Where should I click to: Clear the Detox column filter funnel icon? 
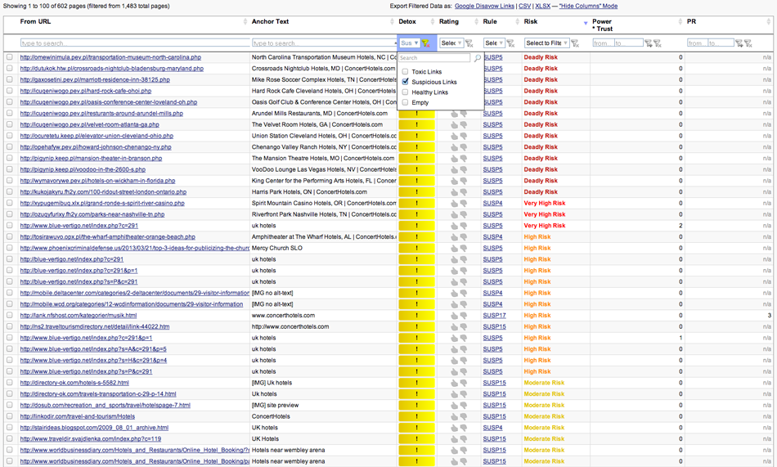coord(425,43)
